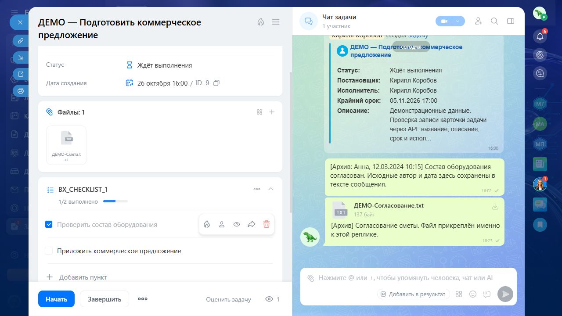Open the BX_CHECKLIST_1 options menu
Image resolution: width=562 pixels, height=316 pixels.
coord(257,189)
